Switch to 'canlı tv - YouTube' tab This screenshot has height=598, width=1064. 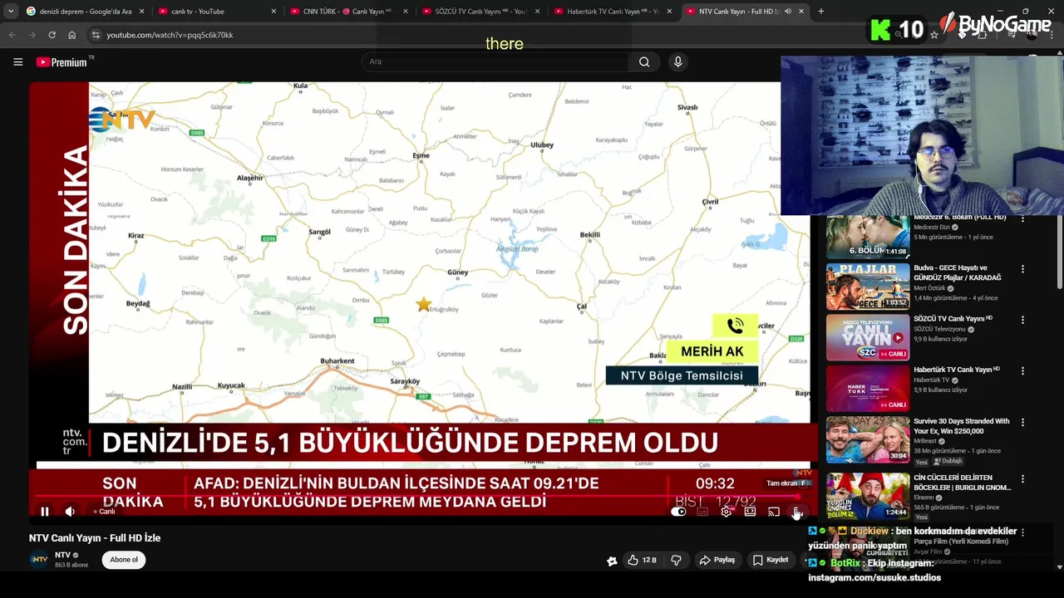click(x=216, y=12)
